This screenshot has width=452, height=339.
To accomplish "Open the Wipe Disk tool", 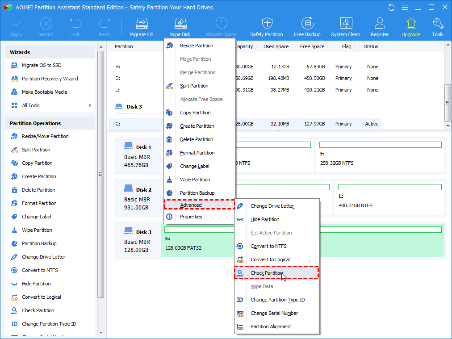I will pos(180,27).
